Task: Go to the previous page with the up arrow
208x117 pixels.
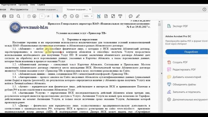Action: coord(29,16)
